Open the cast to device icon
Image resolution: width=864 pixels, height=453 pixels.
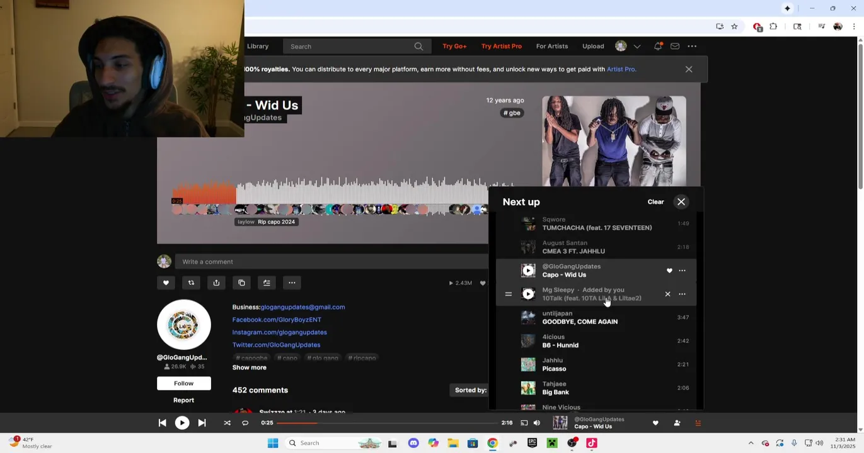click(524, 423)
